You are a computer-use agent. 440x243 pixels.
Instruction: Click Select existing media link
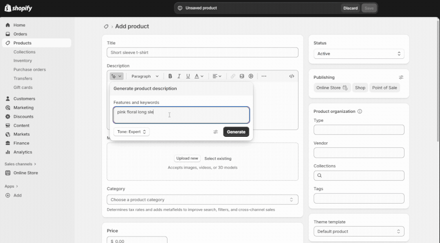pyautogui.click(x=218, y=159)
